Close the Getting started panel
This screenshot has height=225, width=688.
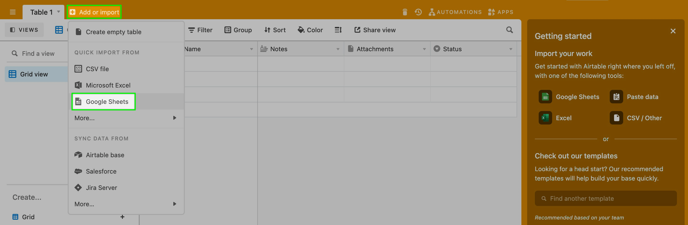click(x=673, y=31)
